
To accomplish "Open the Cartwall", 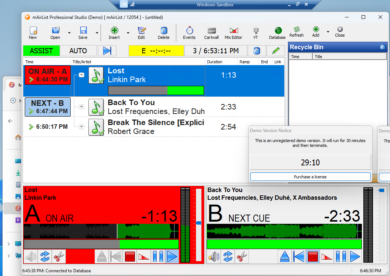I will (x=211, y=33).
